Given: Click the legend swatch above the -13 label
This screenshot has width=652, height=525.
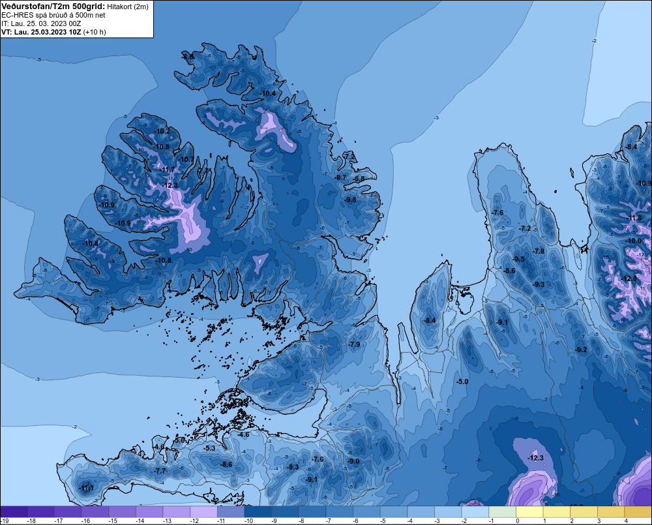Looking at the screenshot, I should pos(176,512).
